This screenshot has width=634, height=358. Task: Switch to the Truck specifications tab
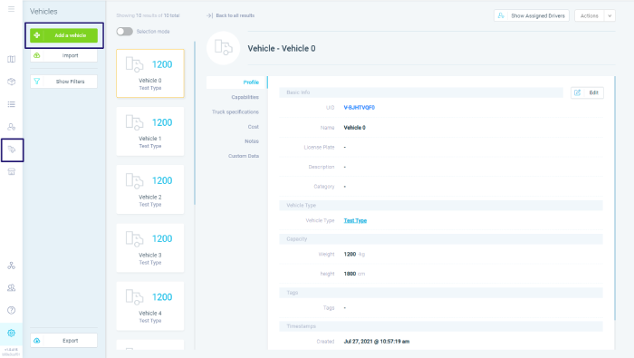point(235,112)
